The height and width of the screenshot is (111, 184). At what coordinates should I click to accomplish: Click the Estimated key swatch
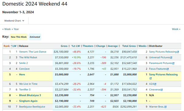click(35, 37)
